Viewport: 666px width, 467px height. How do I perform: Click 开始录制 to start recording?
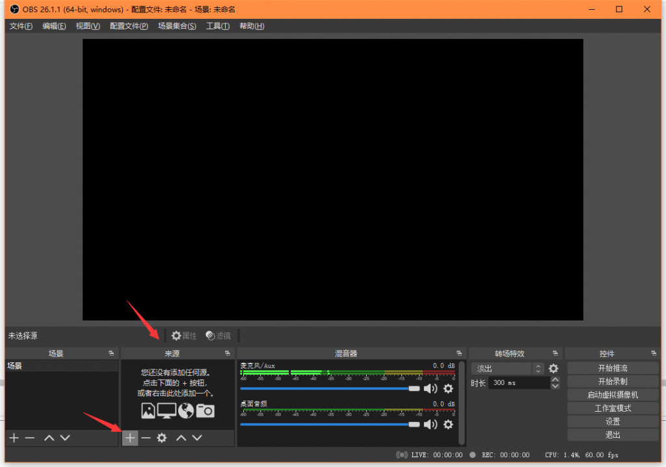pyautogui.click(x=613, y=381)
